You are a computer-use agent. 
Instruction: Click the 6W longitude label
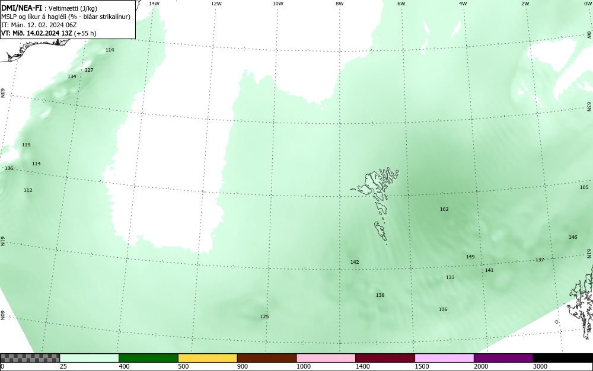[401, 4]
